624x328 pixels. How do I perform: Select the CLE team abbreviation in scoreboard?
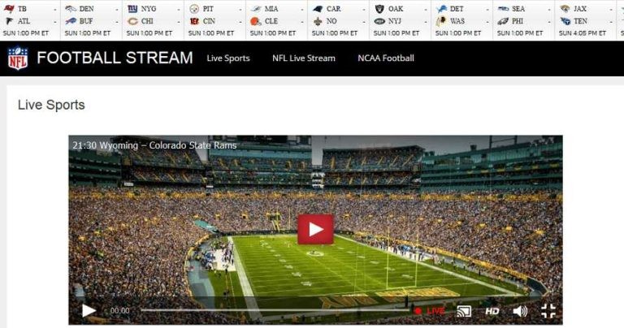pyautogui.click(x=271, y=21)
